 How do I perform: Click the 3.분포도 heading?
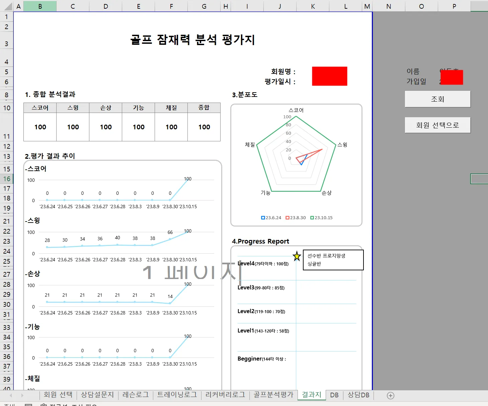[245, 95]
